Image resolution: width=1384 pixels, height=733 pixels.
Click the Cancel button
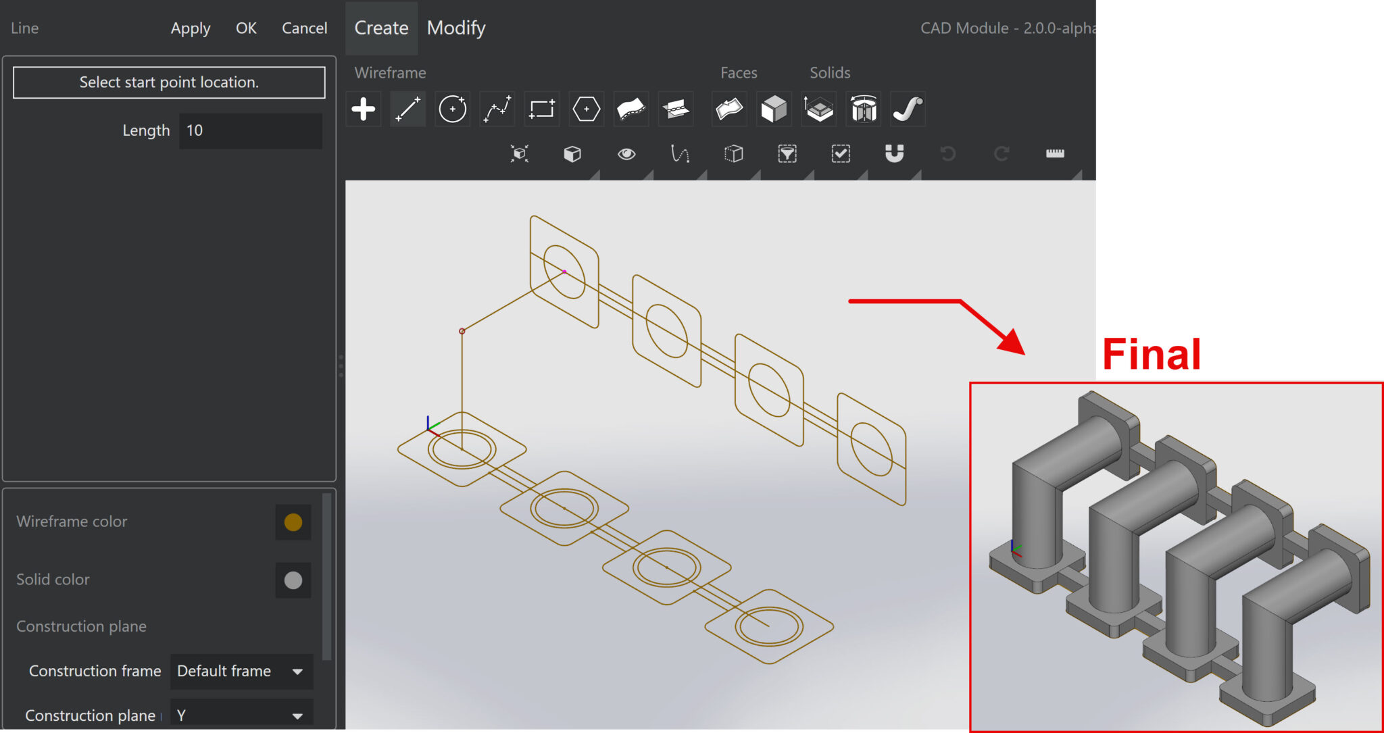(x=304, y=28)
